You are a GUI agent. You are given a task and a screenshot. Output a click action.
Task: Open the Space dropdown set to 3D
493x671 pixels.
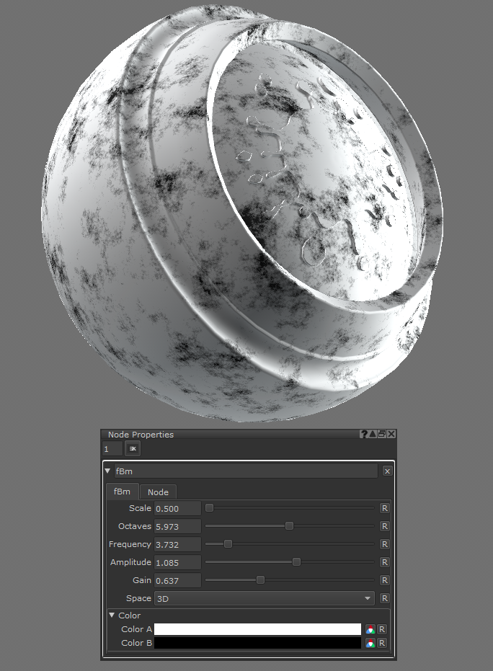[264, 598]
